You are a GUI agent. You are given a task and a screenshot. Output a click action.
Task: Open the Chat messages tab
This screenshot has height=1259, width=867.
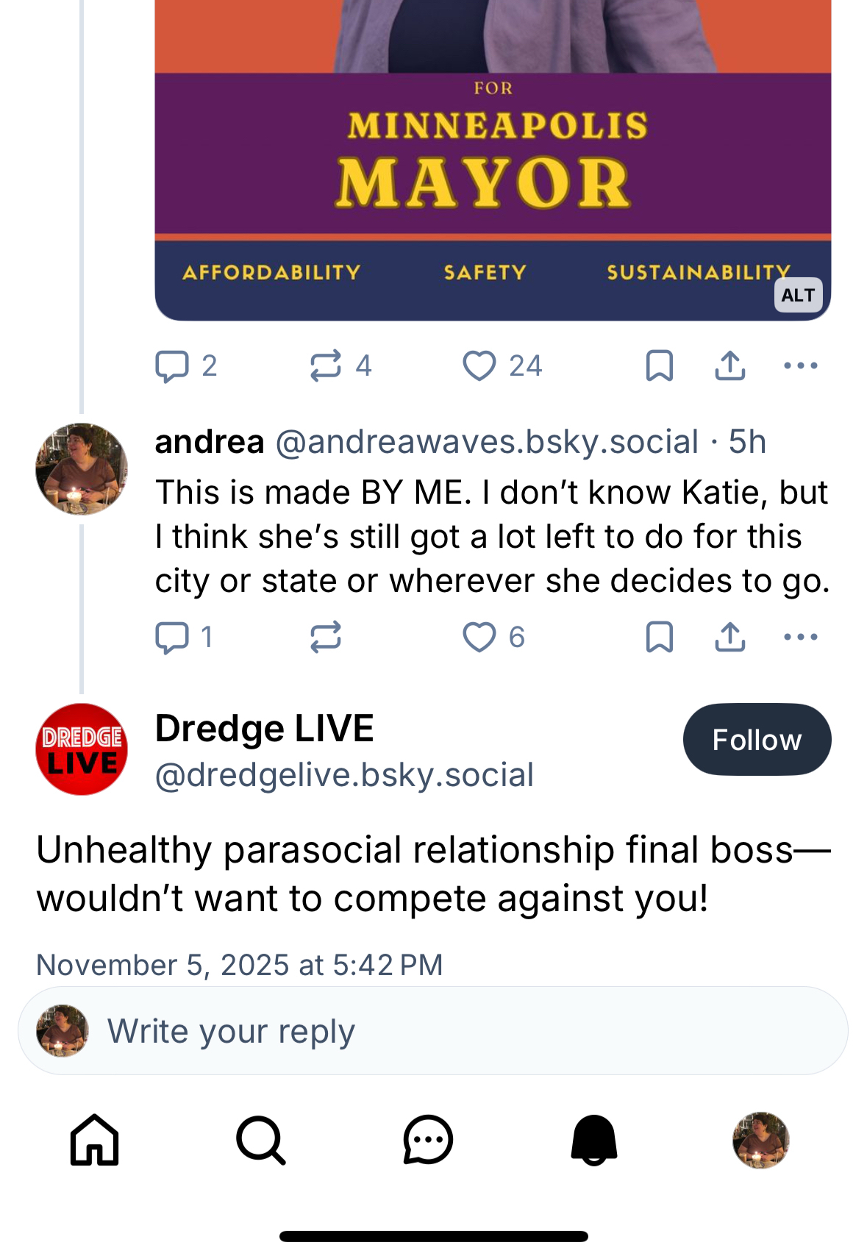(427, 1141)
